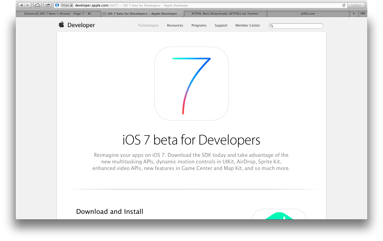Reload the page with the refresh icon
Viewport: 383px width, 241px height.
click(344, 5)
